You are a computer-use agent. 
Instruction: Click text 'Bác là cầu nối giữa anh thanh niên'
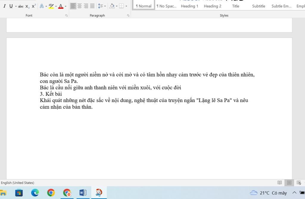point(79,87)
